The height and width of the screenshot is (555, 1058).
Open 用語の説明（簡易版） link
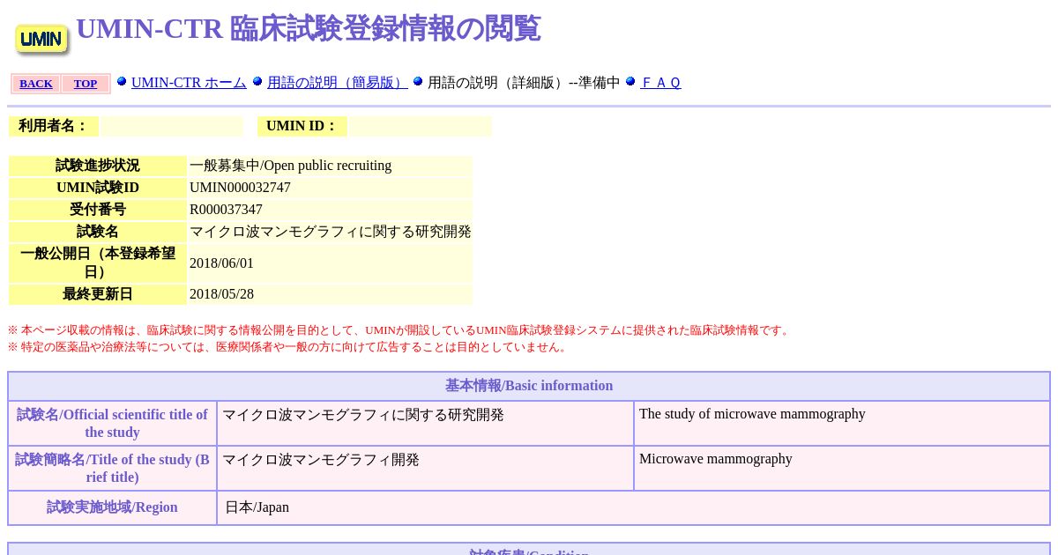338,83
